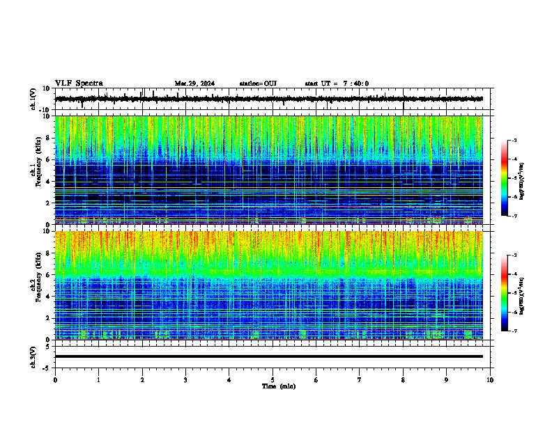Click the ch.2 color scale log(PSD) caption
The height and width of the screenshot is (426, 552).
click(522, 296)
